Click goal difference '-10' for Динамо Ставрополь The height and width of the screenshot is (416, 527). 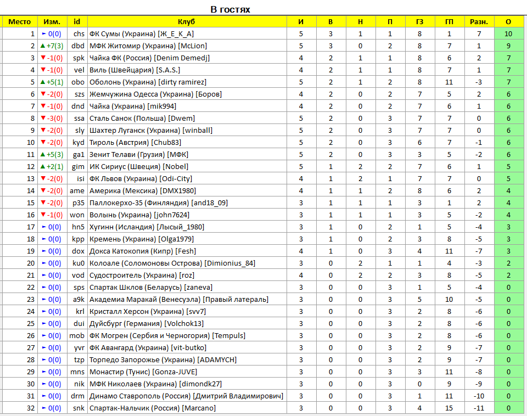pyautogui.click(x=479, y=397)
